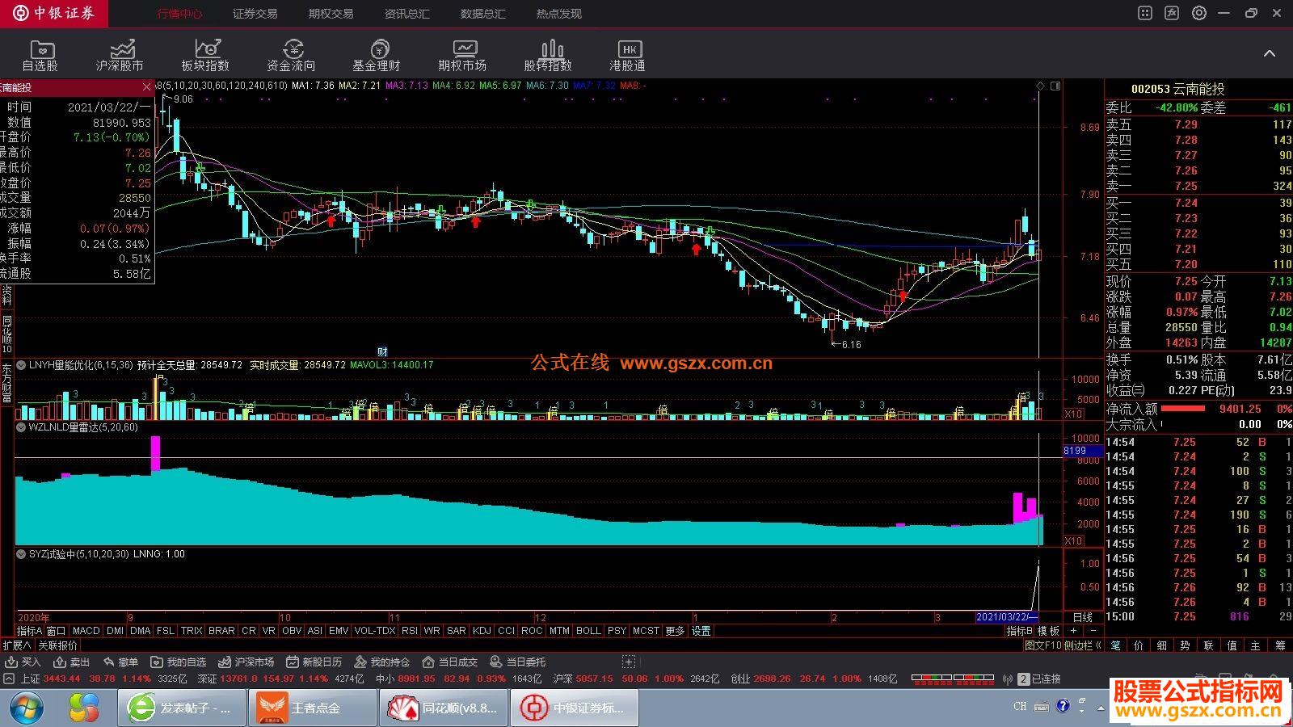The width and height of the screenshot is (1293, 727).
Task: Switch to 王者点金 taskbar window
Action: pos(313,708)
